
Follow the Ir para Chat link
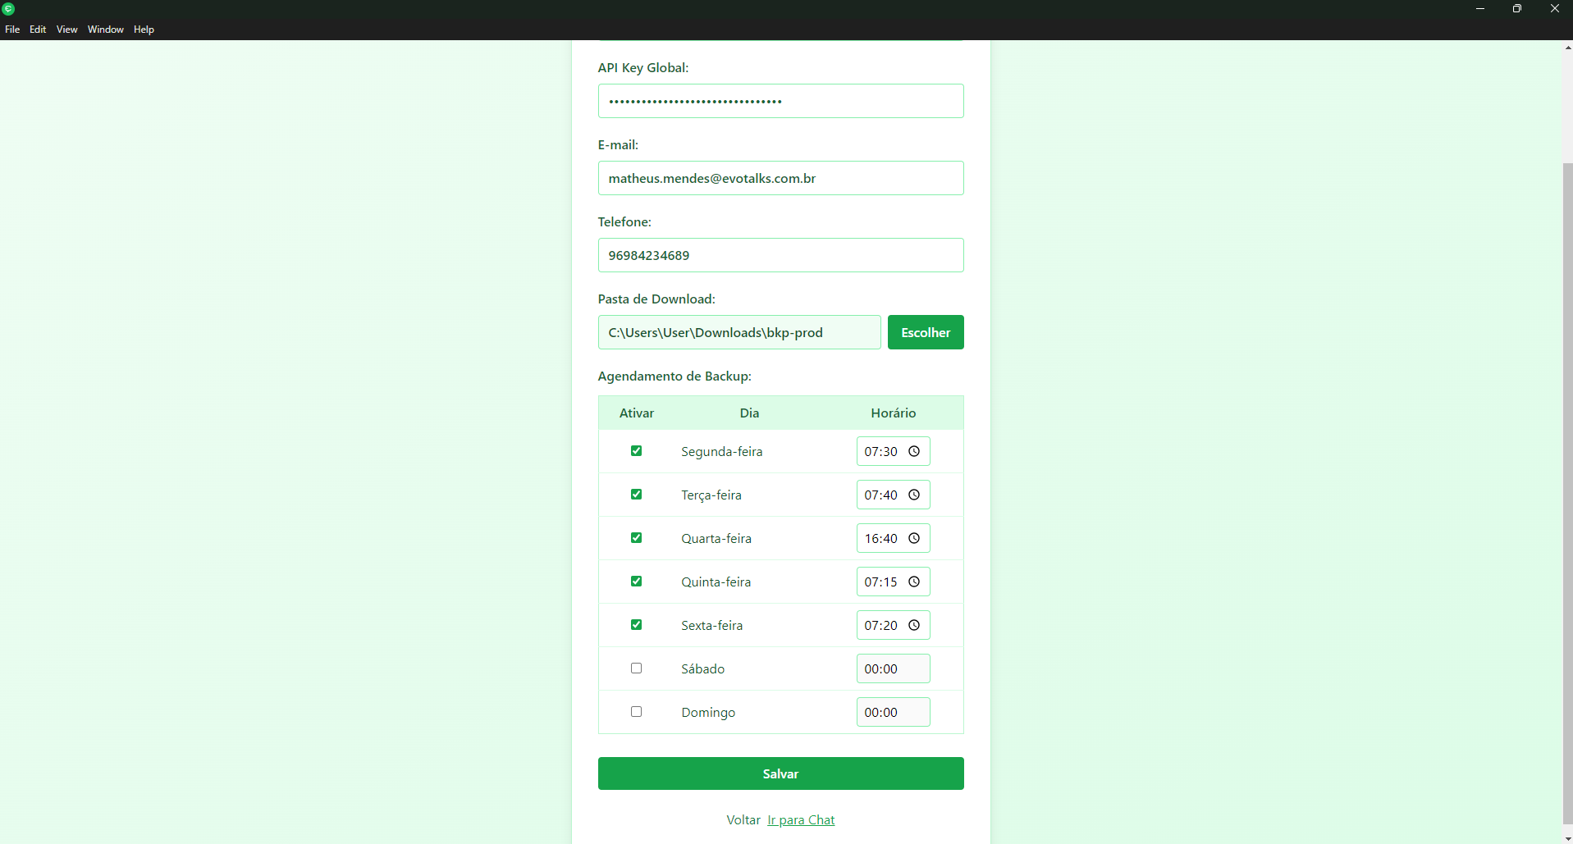(801, 820)
